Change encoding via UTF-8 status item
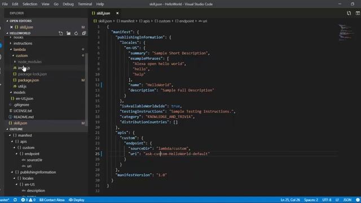Screen dimensions: 361x203 (327, 200)
